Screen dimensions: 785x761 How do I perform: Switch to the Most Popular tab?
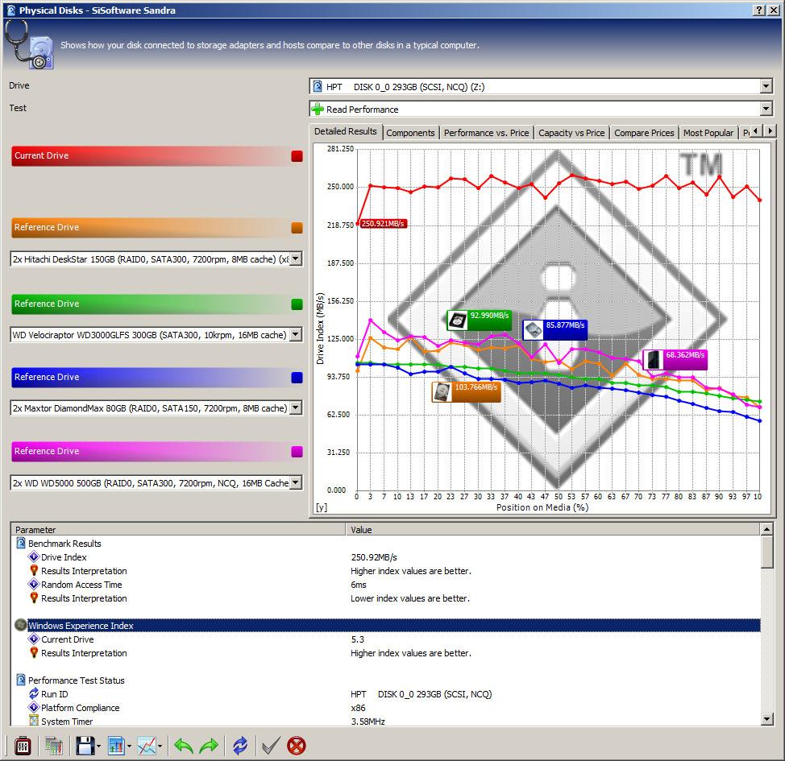[x=708, y=133]
